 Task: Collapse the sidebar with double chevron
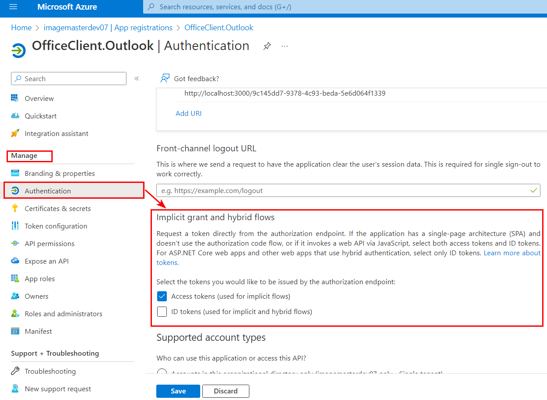137,79
